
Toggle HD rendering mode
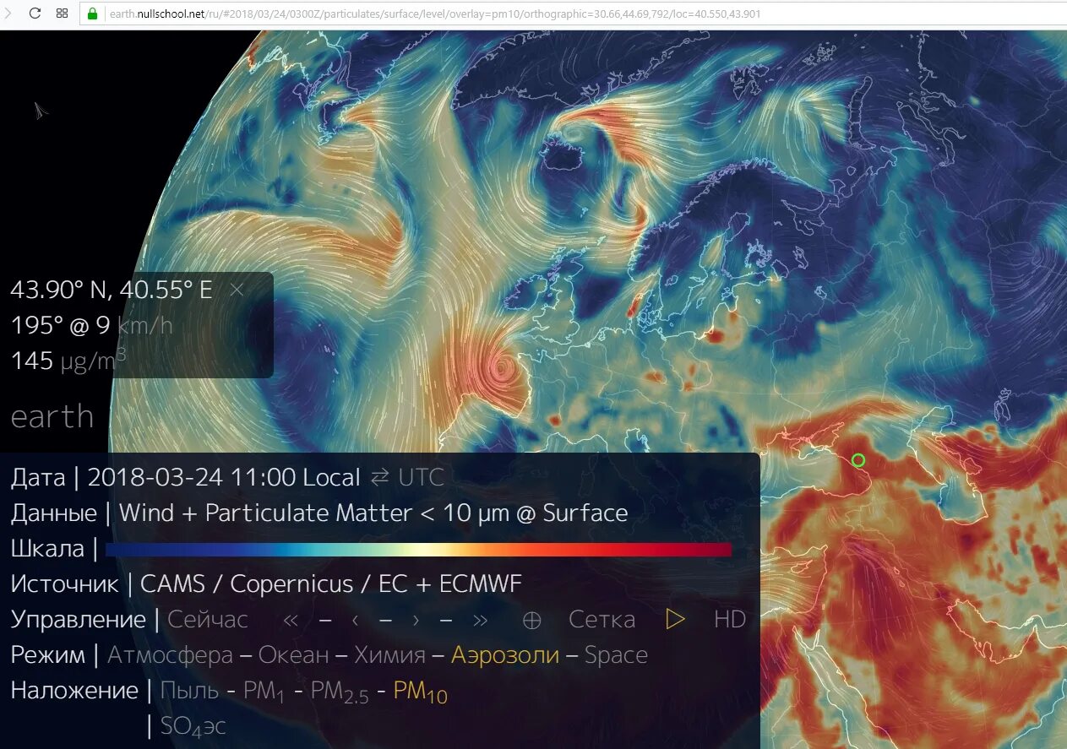pos(728,619)
